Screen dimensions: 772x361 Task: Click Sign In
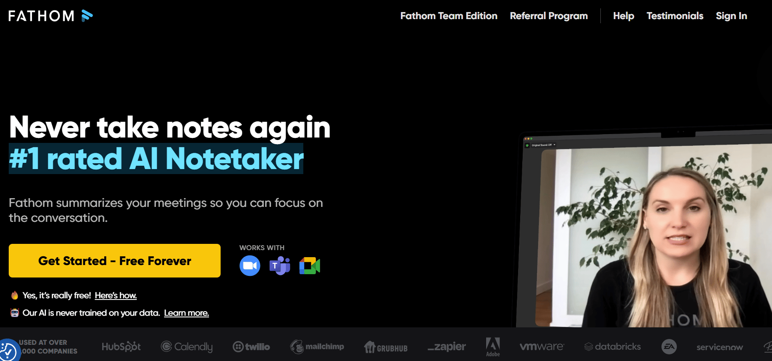tap(731, 16)
